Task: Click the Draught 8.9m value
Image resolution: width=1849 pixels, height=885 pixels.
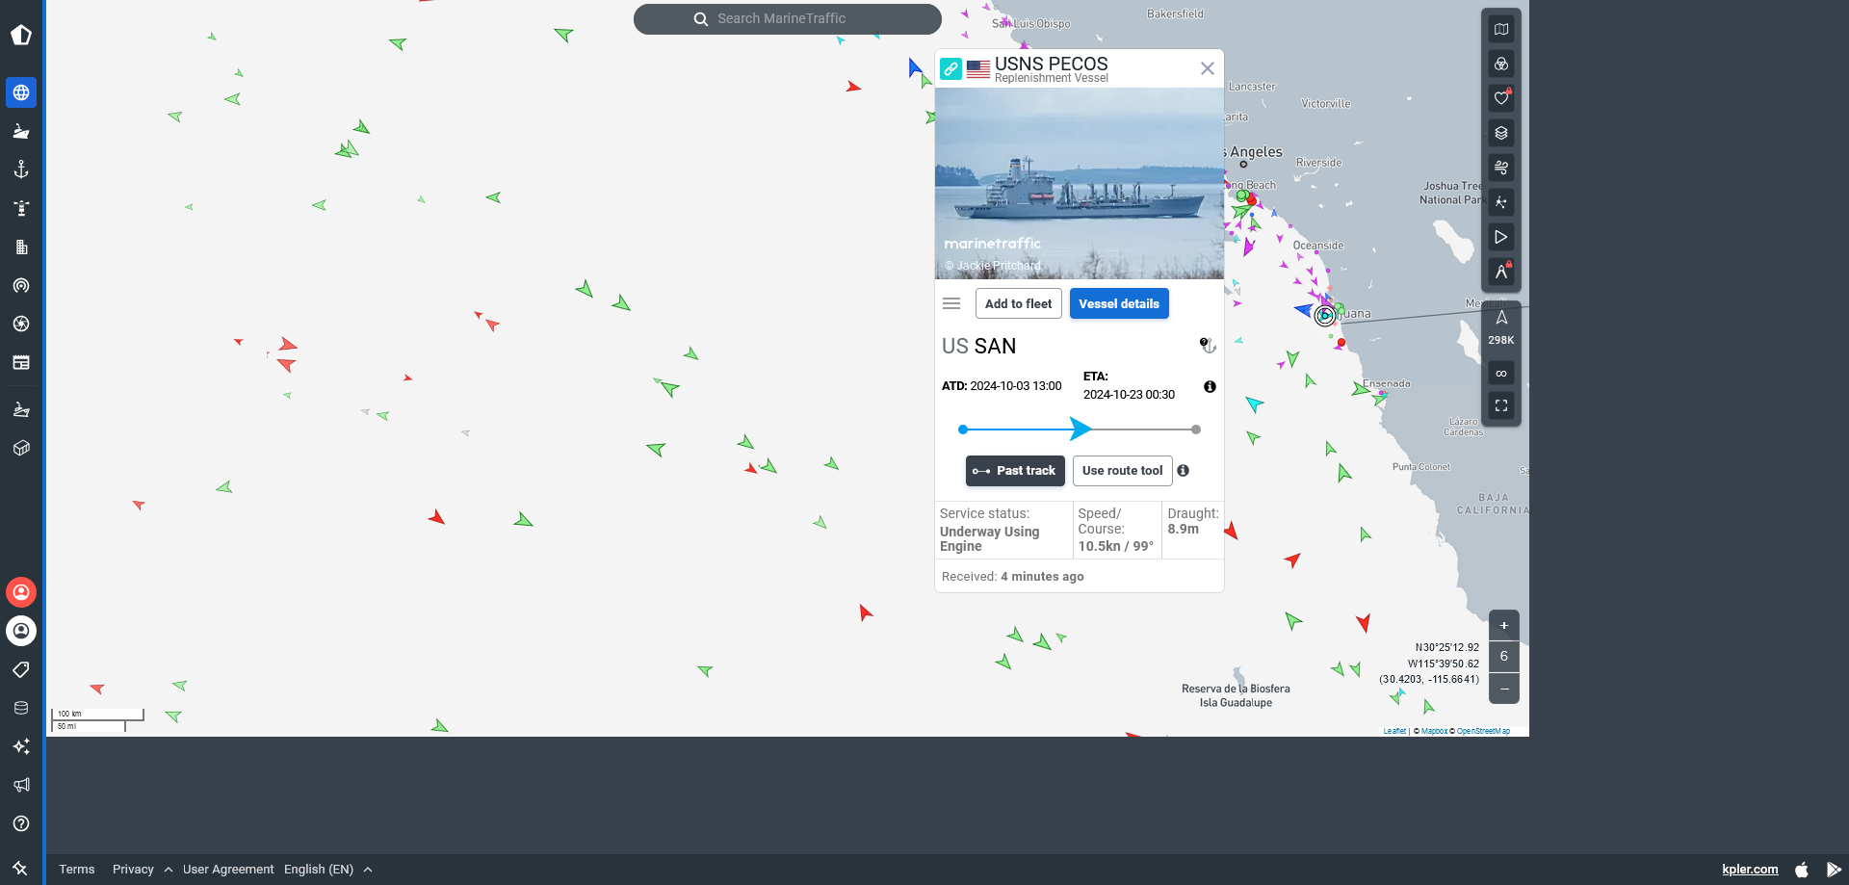Action: click(1183, 529)
